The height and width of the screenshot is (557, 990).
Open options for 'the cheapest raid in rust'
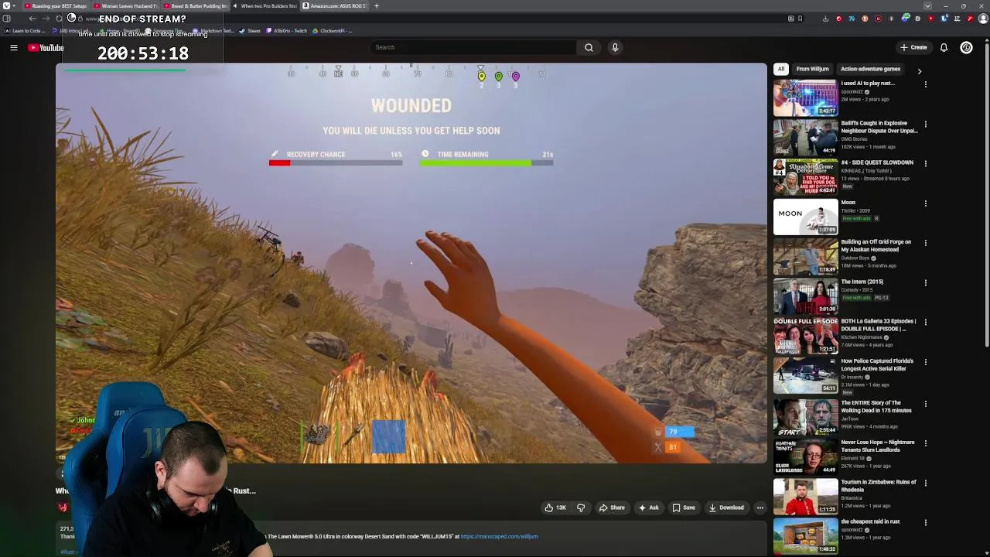click(x=926, y=523)
